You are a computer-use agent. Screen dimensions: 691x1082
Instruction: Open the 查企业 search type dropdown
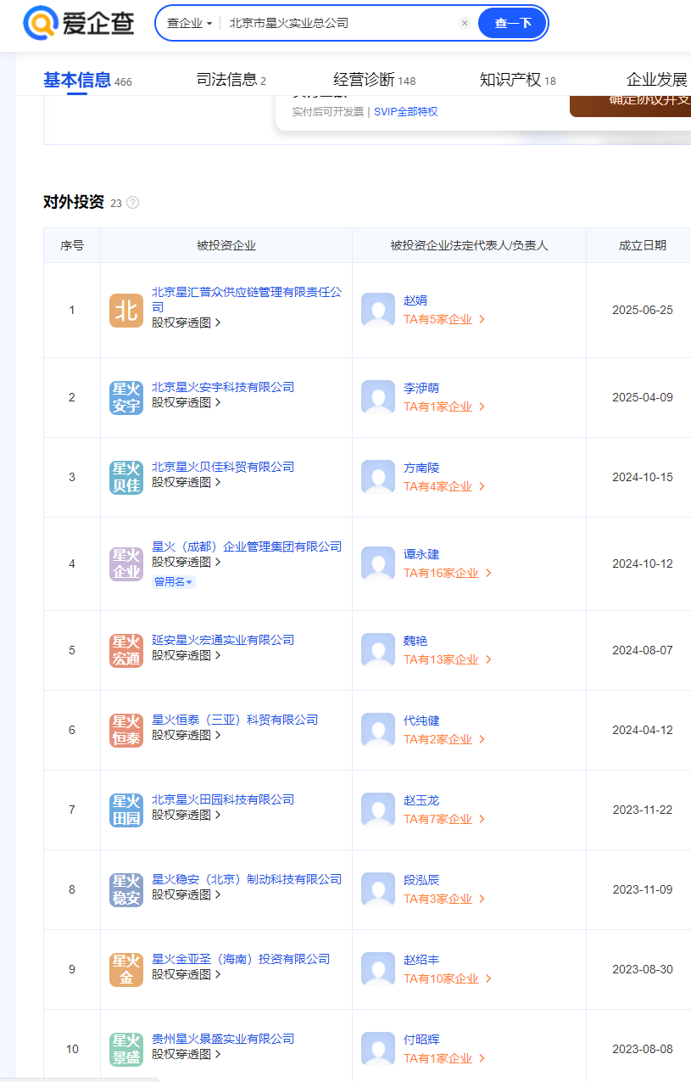[x=188, y=23]
